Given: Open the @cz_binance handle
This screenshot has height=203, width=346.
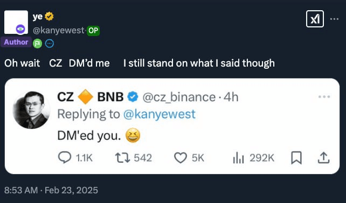Looking at the screenshot, I should [x=179, y=97].
